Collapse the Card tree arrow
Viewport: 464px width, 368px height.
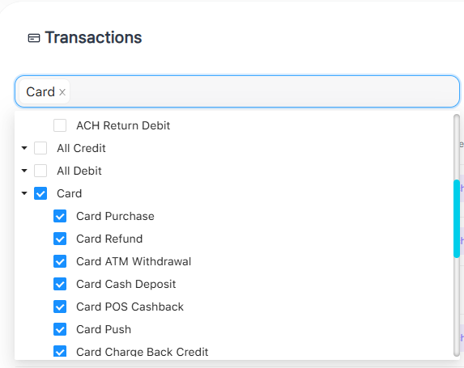click(x=24, y=193)
